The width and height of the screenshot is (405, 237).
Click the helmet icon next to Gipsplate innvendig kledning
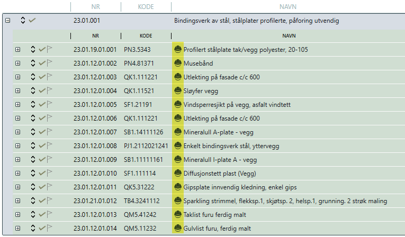pos(178,187)
